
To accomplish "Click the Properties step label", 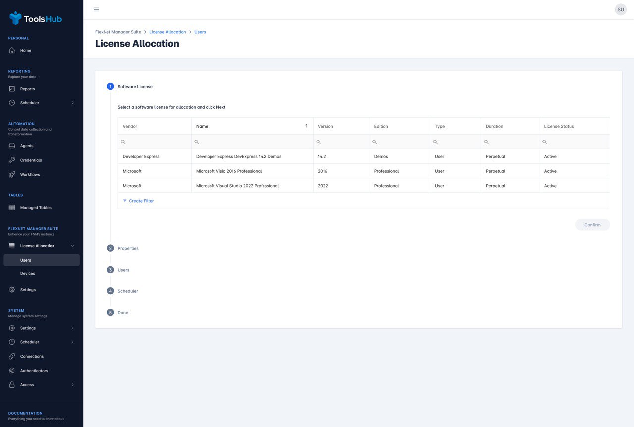I will coord(128,248).
